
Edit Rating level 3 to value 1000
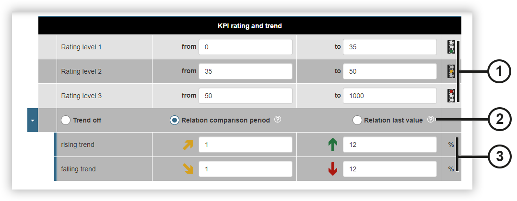coord(390,96)
